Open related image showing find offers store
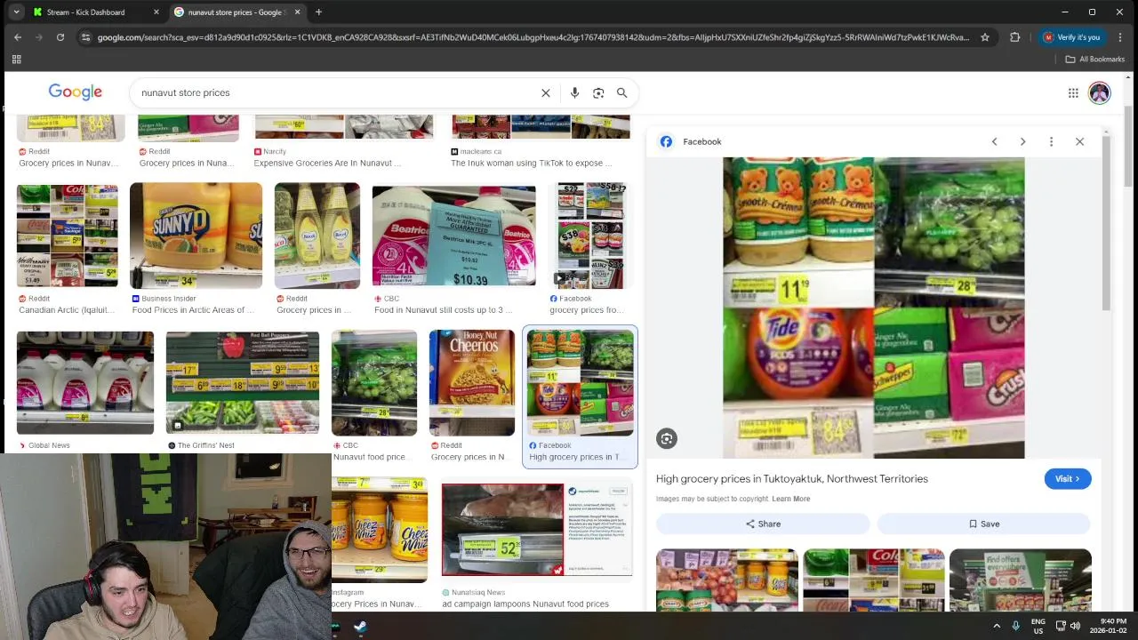The height and width of the screenshot is (640, 1138). pyautogui.click(x=1021, y=580)
